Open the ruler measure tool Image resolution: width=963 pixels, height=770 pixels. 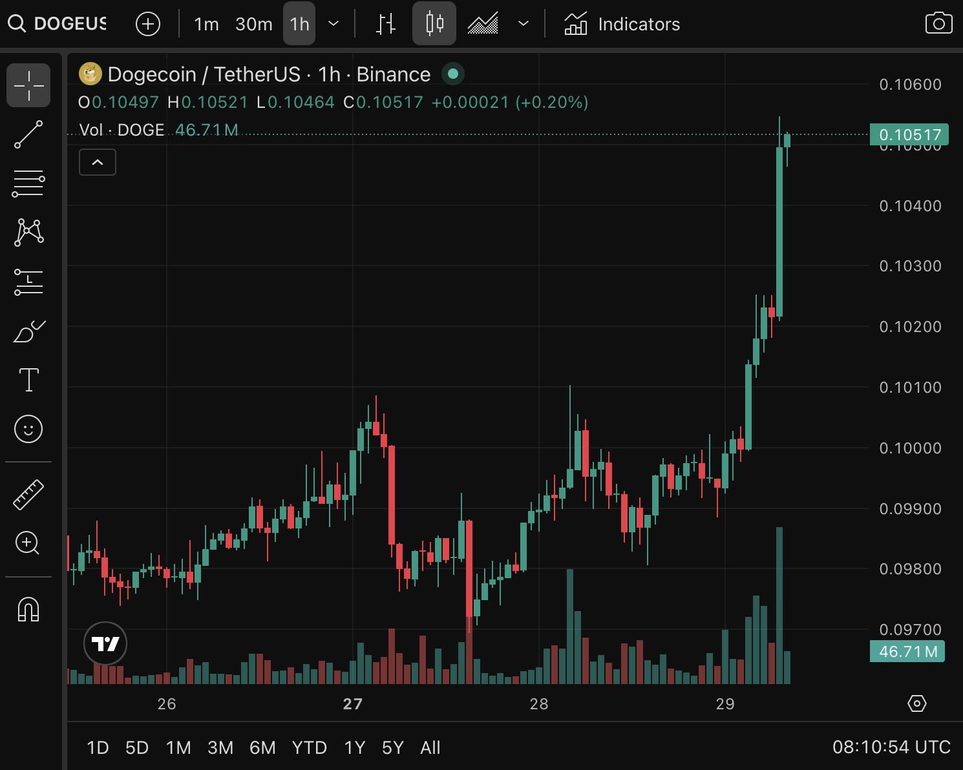pyautogui.click(x=28, y=493)
